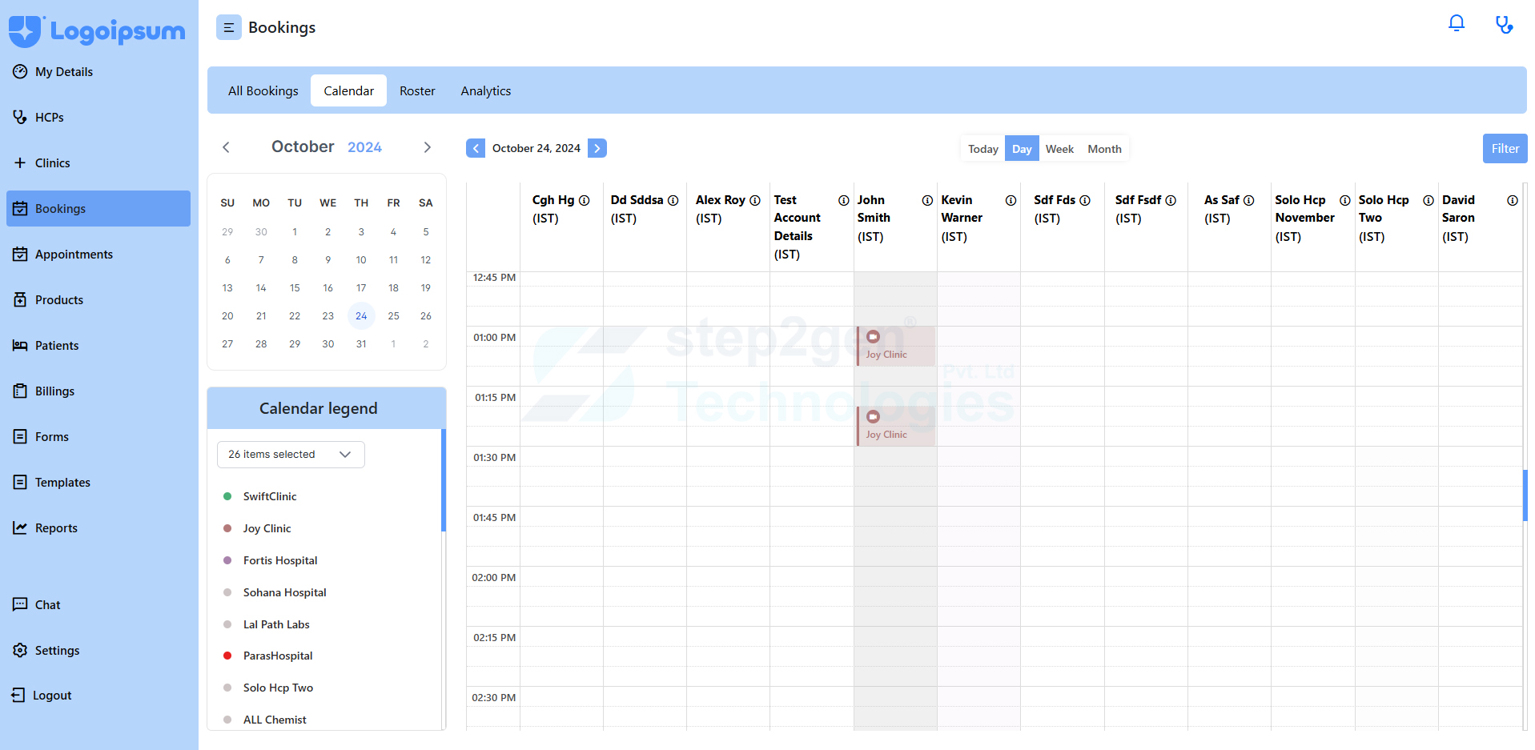Viewport: 1535px width, 750px height.
Task: Select Sohana Hospital legend entry
Action: click(x=285, y=592)
